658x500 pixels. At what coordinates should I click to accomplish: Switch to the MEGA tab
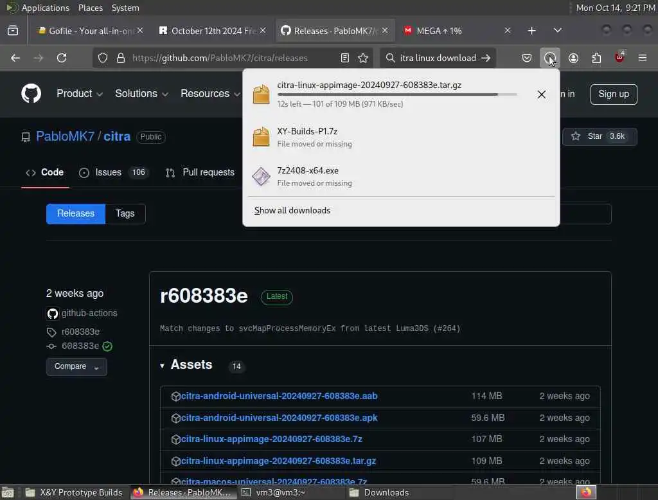456,31
